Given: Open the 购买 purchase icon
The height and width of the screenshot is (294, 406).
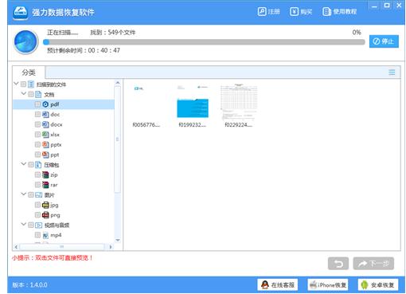Looking at the screenshot, I should tap(294, 12).
